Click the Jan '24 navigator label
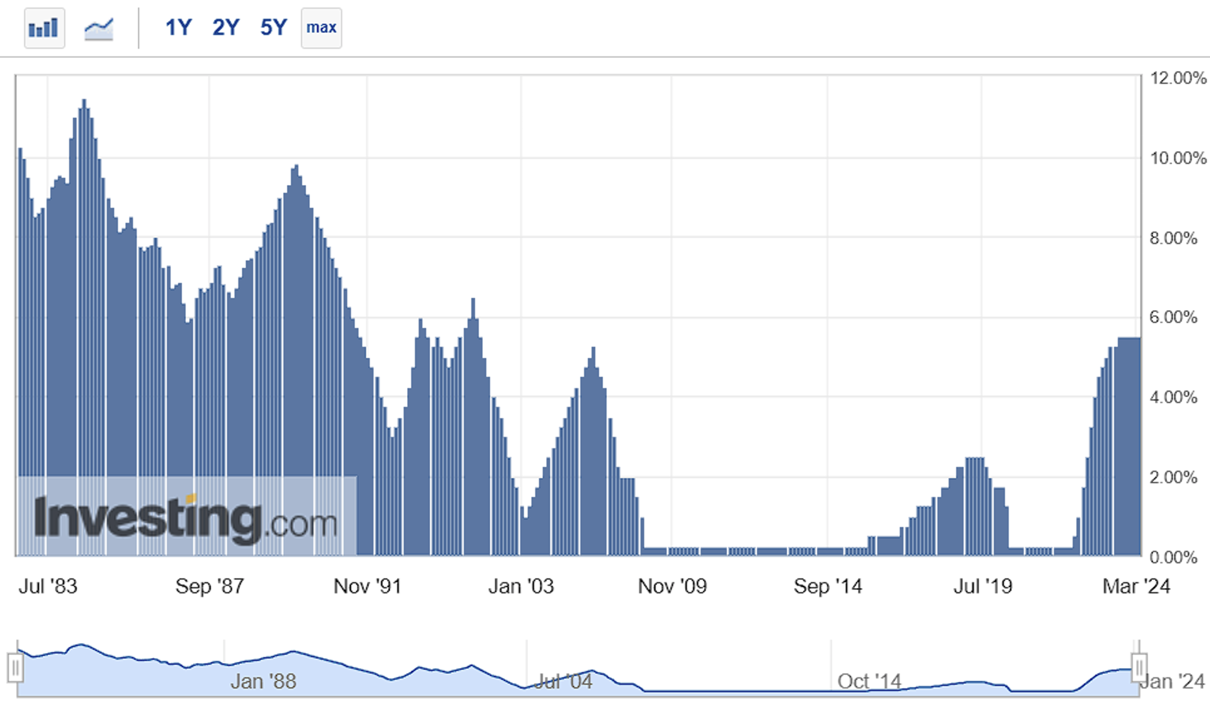The height and width of the screenshot is (709, 1210). (x=1172, y=682)
